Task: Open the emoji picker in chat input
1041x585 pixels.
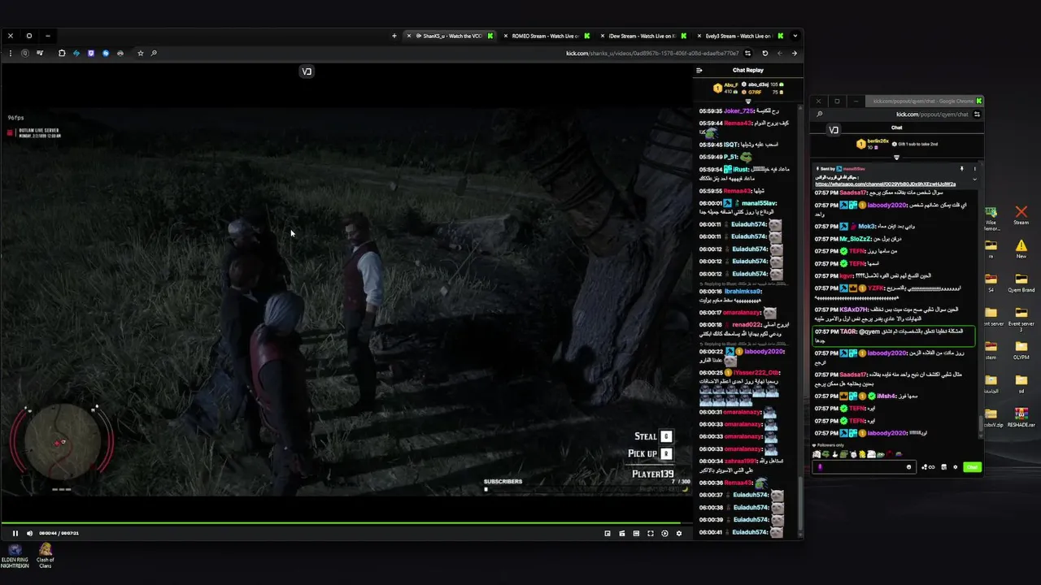Action: coord(909,467)
